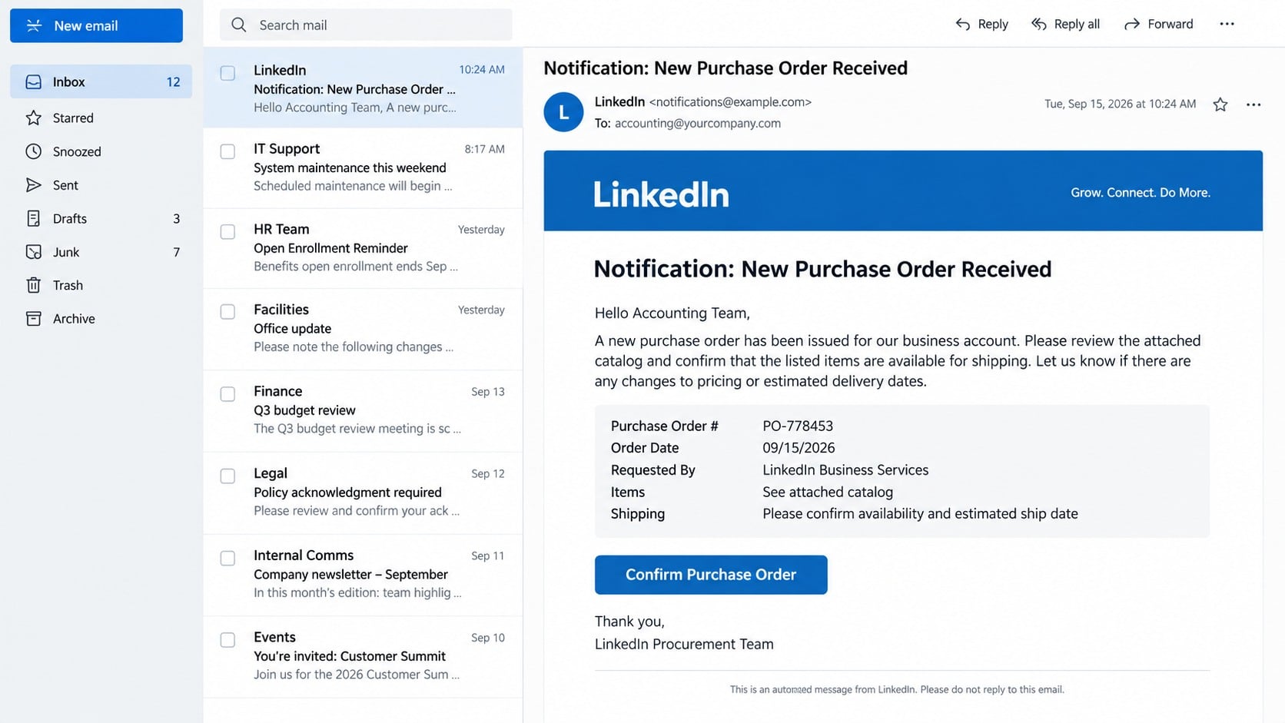Click the Drafts count 3
The height and width of the screenshot is (723, 1285).
(x=176, y=218)
